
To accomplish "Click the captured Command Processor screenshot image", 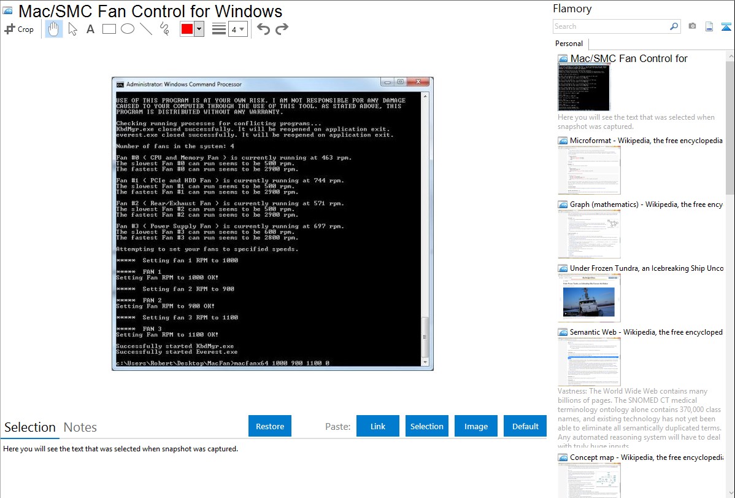I will (x=272, y=224).
